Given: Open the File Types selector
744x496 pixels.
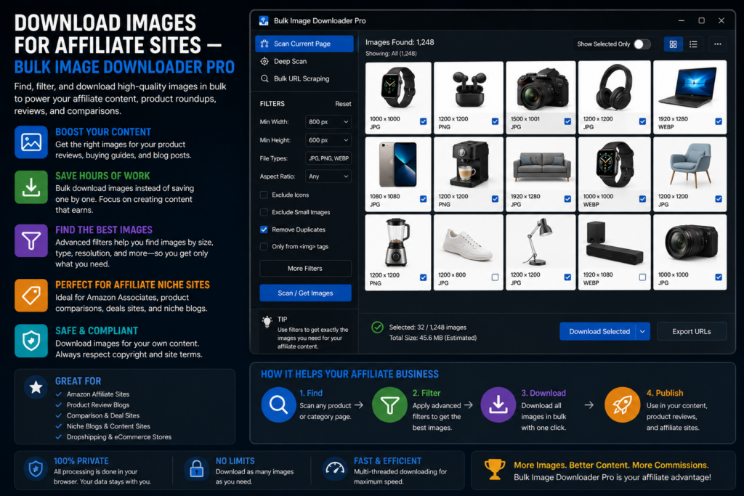Looking at the screenshot, I should coord(328,158).
